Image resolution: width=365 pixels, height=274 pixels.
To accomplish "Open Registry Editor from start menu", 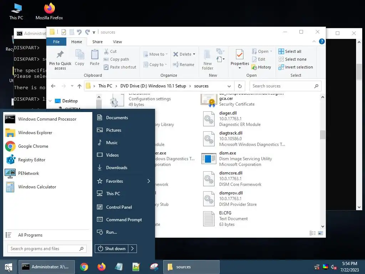I will tap(47, 160).
